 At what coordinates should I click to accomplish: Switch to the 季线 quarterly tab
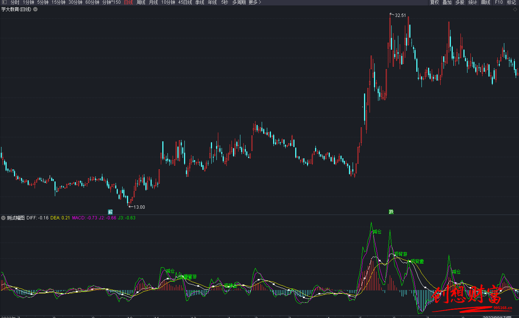(200, 2)
